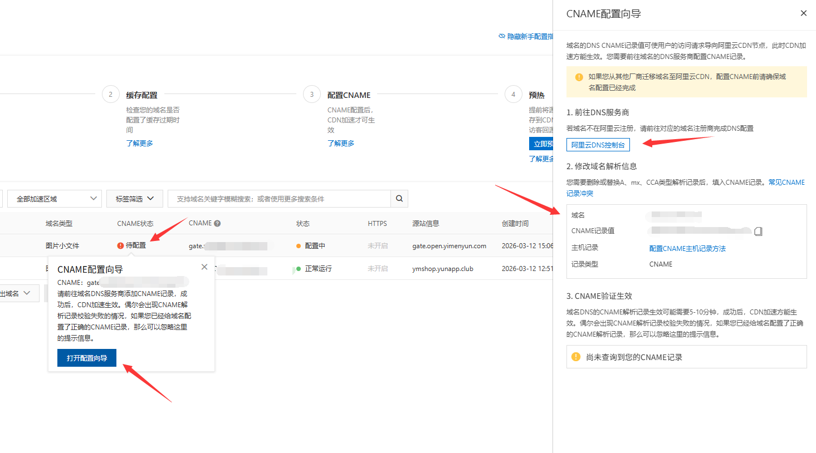This screenshot has height=453, width=816.
Task: Open 配置CNAME主机记录方法 link
Action: click(687, 249)
